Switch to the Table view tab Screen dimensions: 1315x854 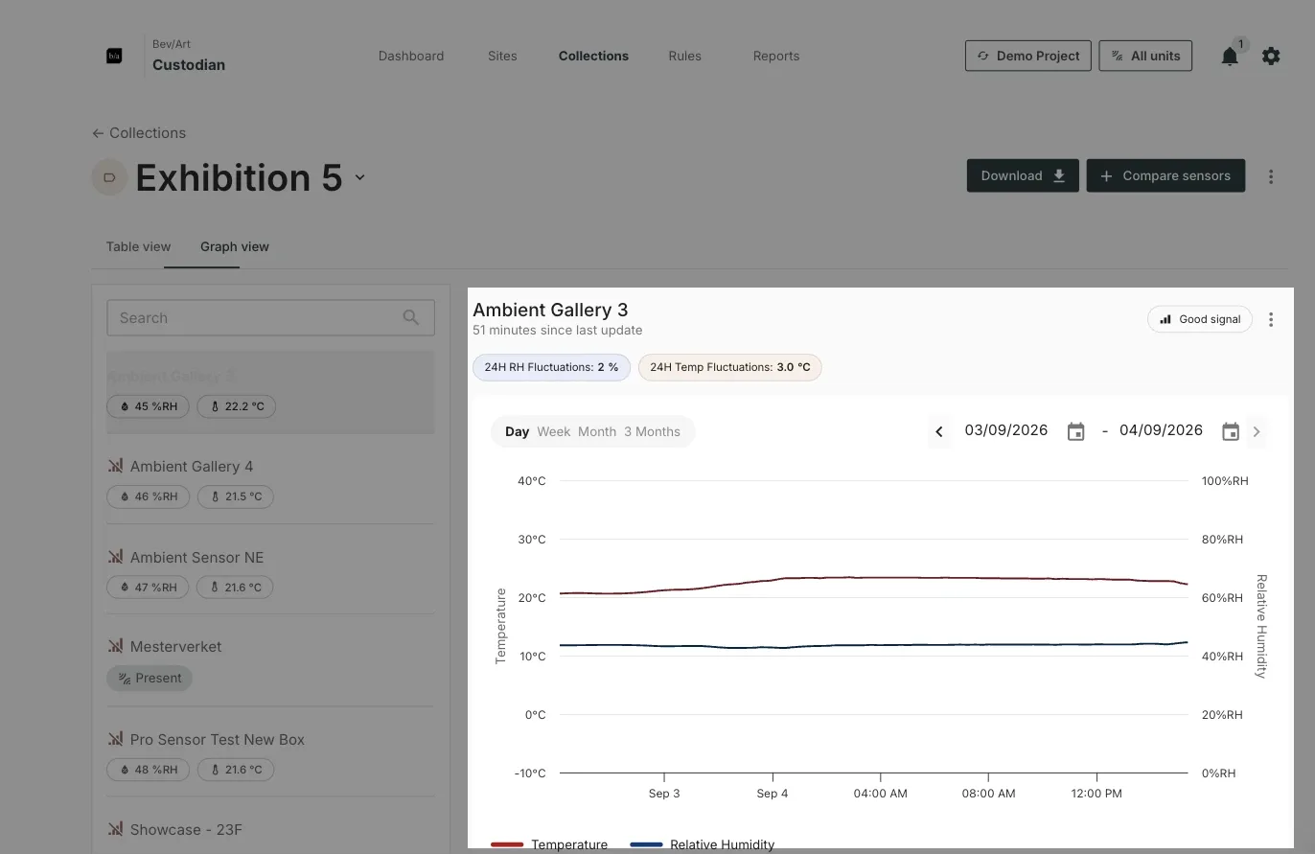138,246
